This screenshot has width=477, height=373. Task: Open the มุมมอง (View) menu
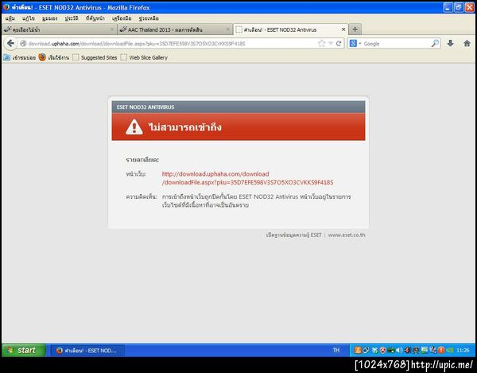[49, 18]
